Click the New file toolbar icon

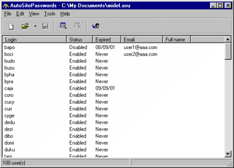11,26
